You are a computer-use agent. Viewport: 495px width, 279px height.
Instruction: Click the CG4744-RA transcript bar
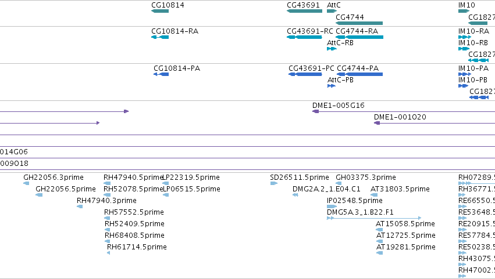[x=359, y=37]
